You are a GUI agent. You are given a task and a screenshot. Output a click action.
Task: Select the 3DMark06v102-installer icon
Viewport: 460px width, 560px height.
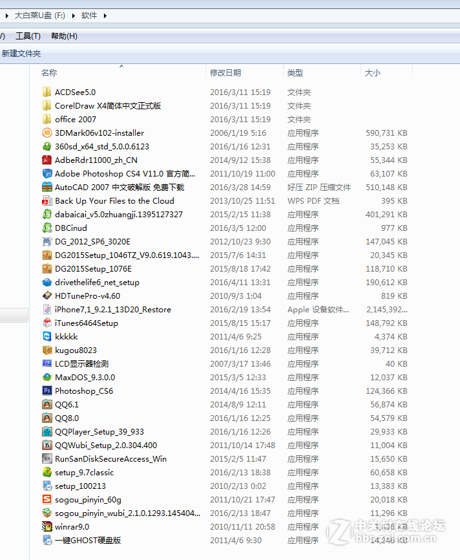(x=47, y=133)
